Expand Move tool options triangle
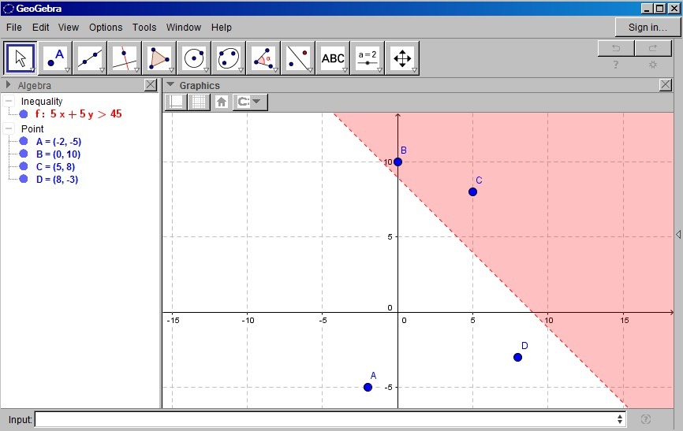 tap(32, 70)
